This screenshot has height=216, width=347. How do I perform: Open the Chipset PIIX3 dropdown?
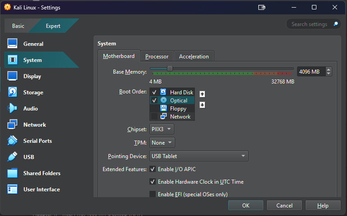pyautogui.click(x=162, y=129)
